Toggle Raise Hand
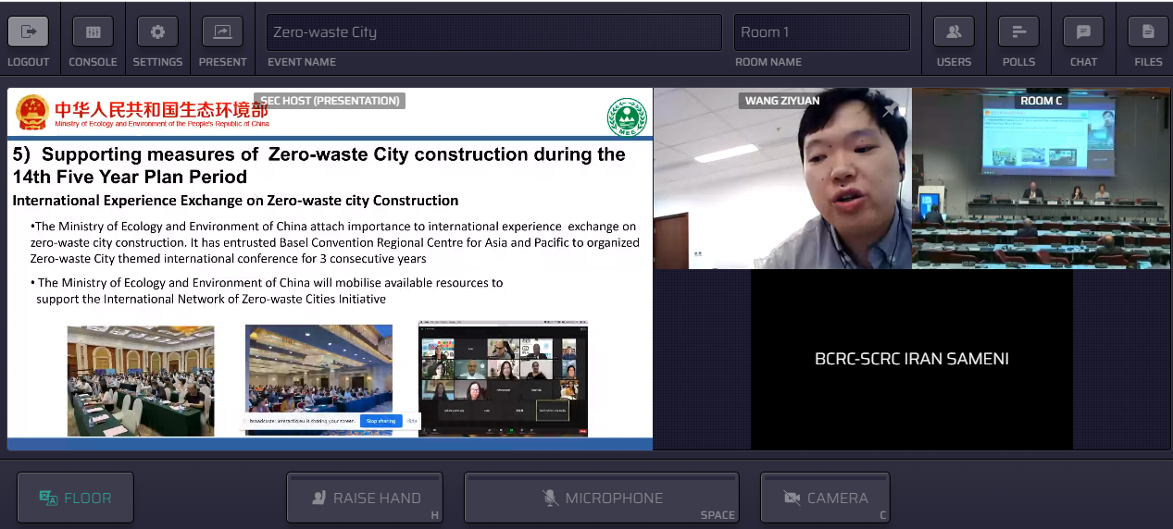1173x529 pixels. coord(364,498)
